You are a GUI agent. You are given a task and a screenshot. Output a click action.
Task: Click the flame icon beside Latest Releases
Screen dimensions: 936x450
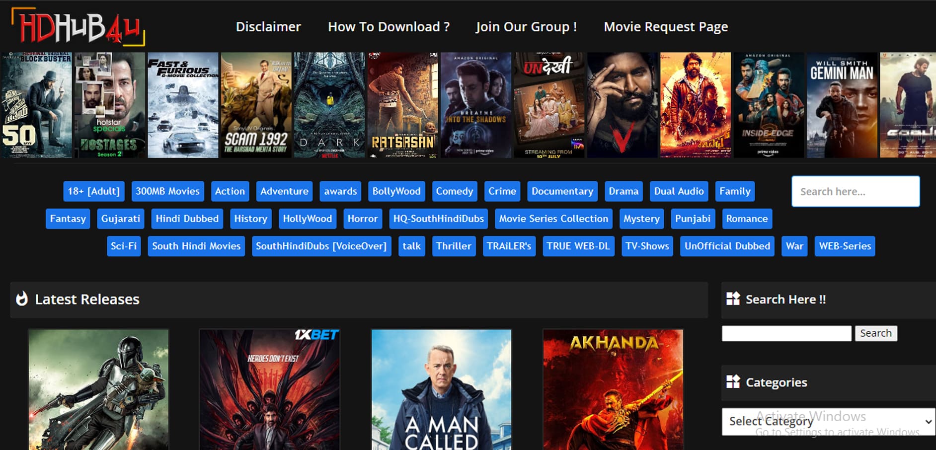(22, 299)
